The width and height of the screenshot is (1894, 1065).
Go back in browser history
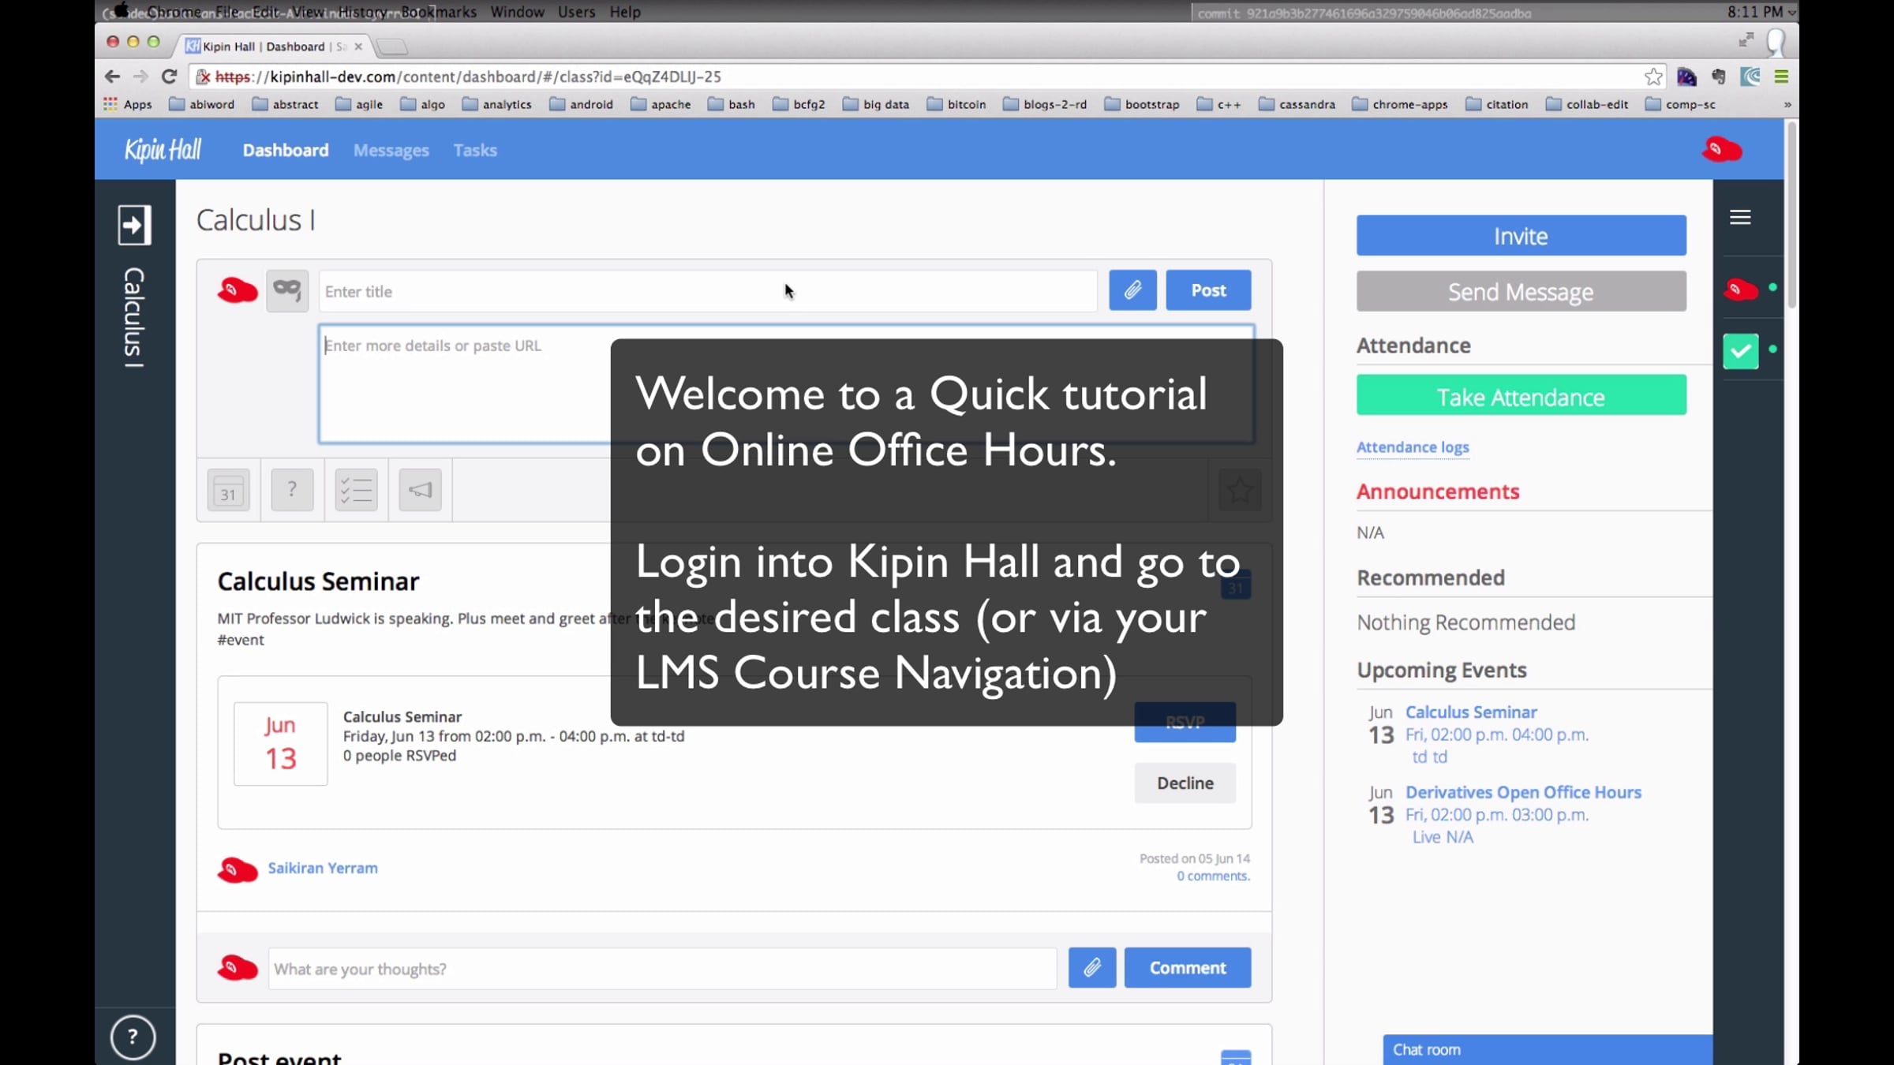[112, 77]
